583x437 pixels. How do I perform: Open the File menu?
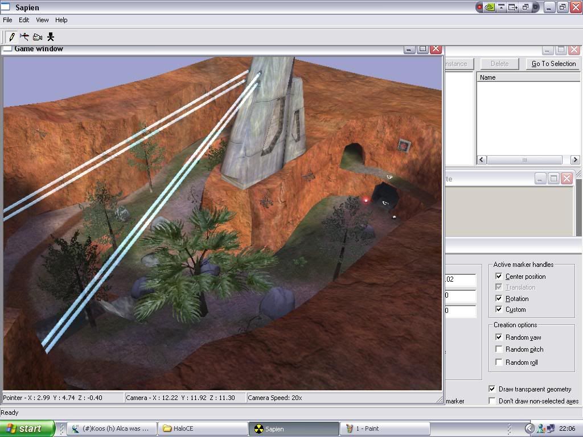7,20
